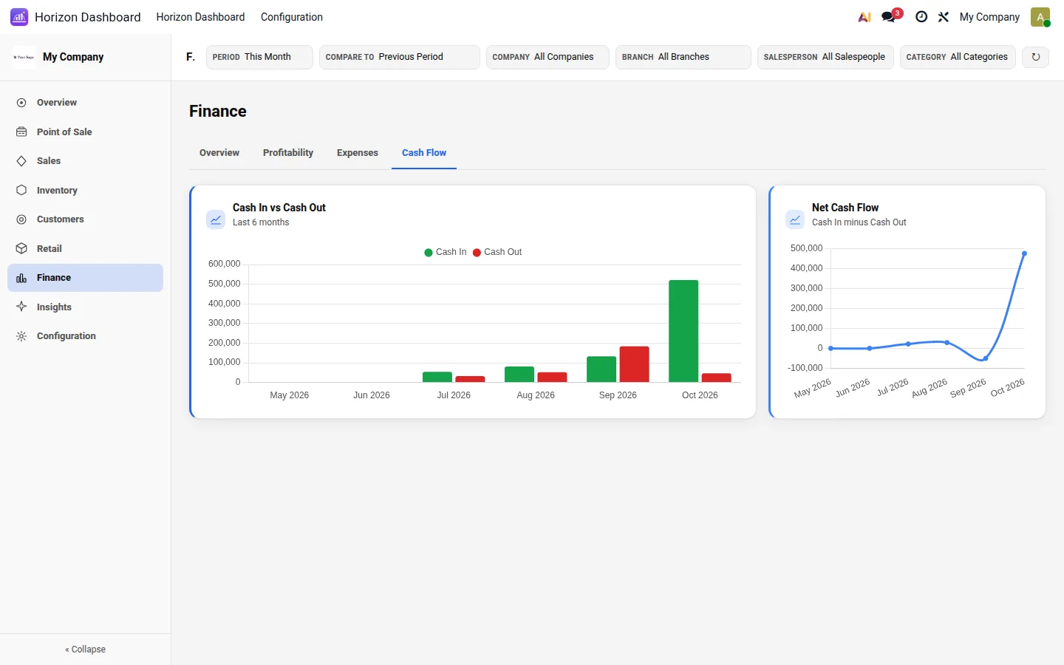Click the refresh filters icon button
Viewport: 1064px width, 665px height.
click(x=1036, y=57)
